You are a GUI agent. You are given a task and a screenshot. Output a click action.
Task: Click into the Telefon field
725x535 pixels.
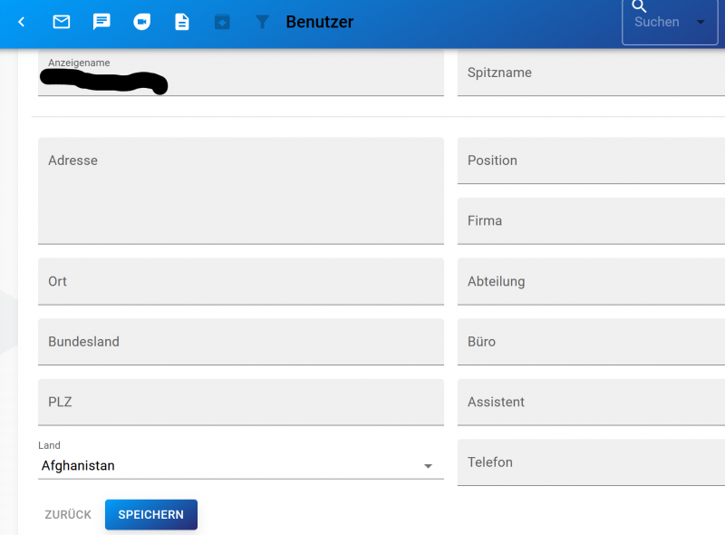pos(591,462)
